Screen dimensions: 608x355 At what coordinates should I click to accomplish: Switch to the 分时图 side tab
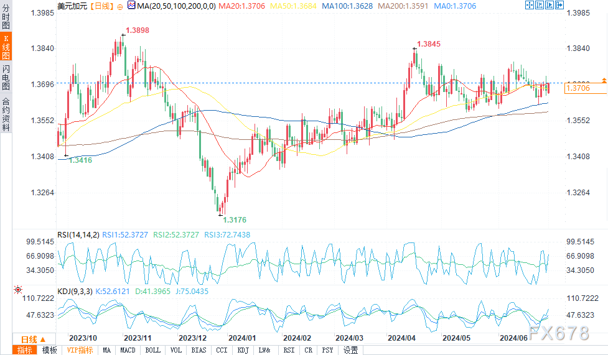6,16
